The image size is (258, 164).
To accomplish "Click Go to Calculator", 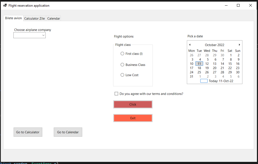I will point(28,132).
